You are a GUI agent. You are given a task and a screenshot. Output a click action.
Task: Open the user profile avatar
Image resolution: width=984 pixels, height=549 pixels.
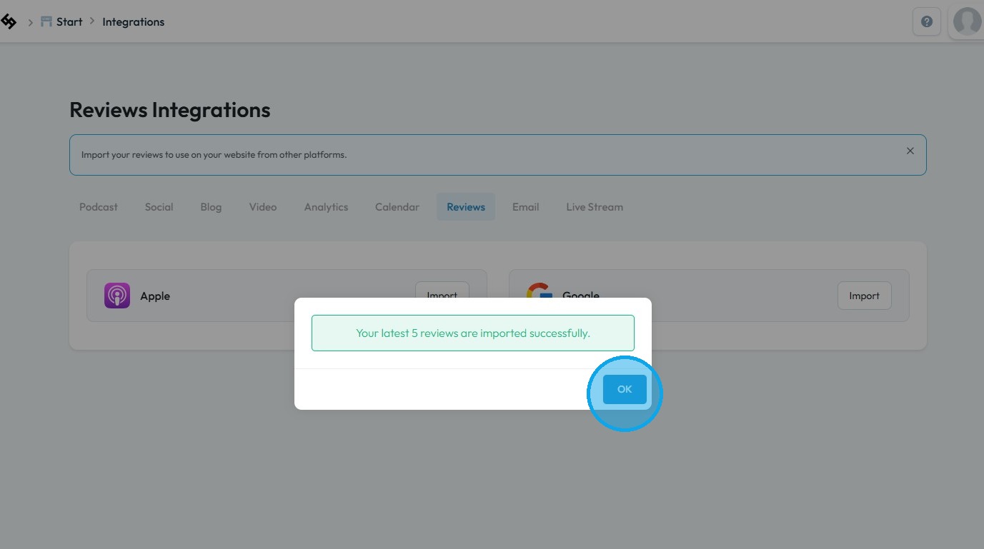click(x=968, y=21)
